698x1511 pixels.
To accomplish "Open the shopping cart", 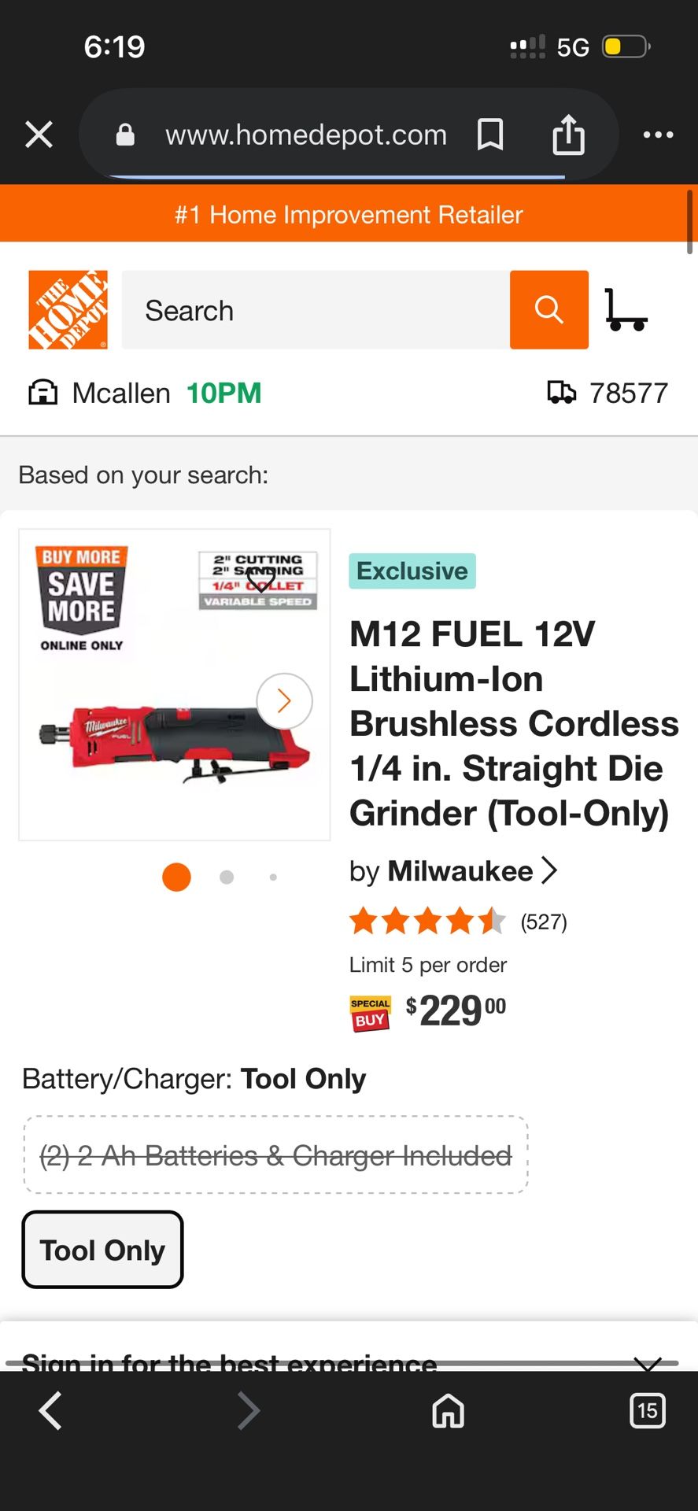I will pos(626,310).
